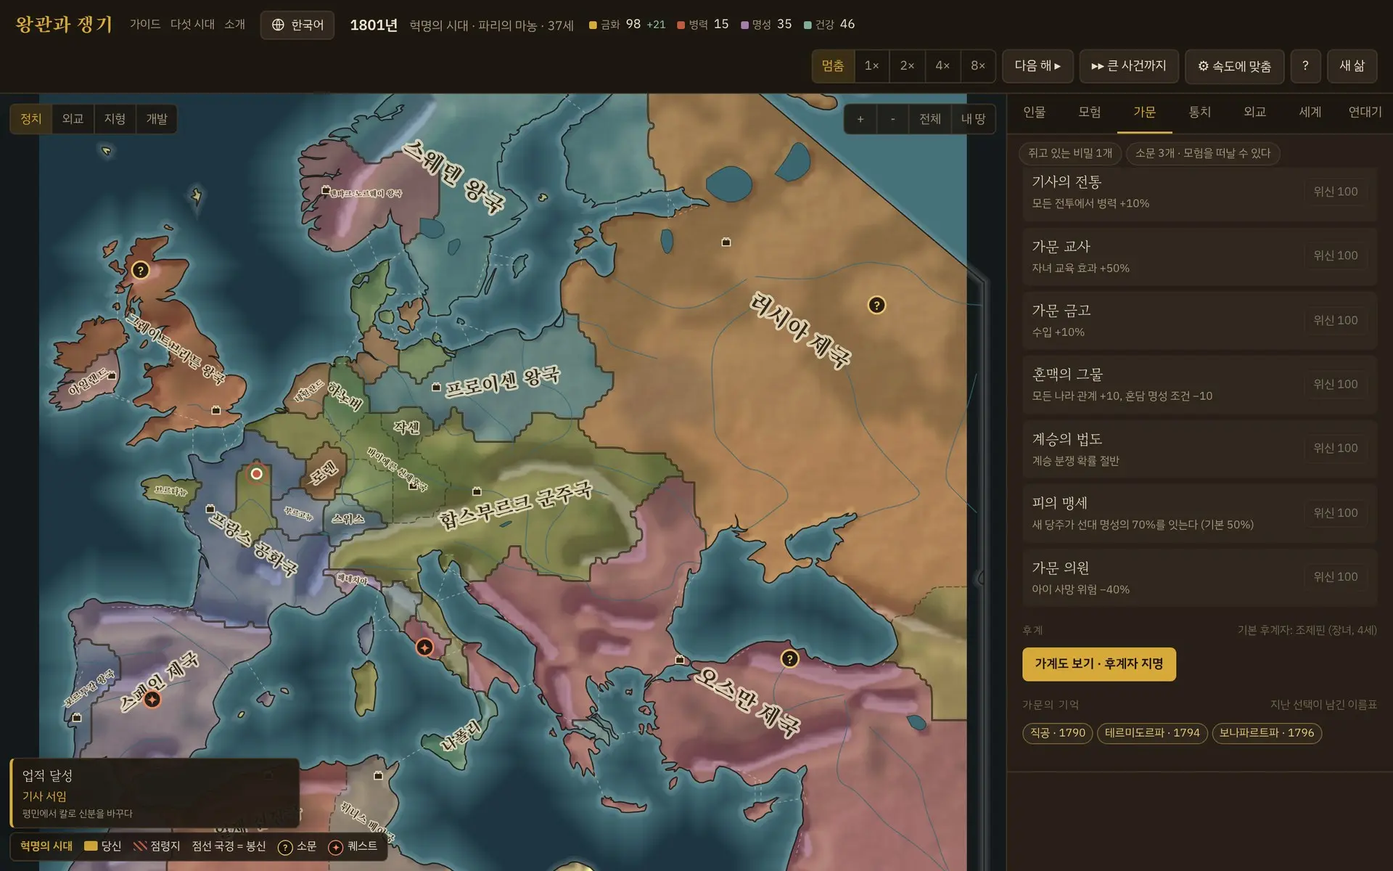Set game speed to 4×
This screenshot has height=871, width=1393.
pos(943,66)
